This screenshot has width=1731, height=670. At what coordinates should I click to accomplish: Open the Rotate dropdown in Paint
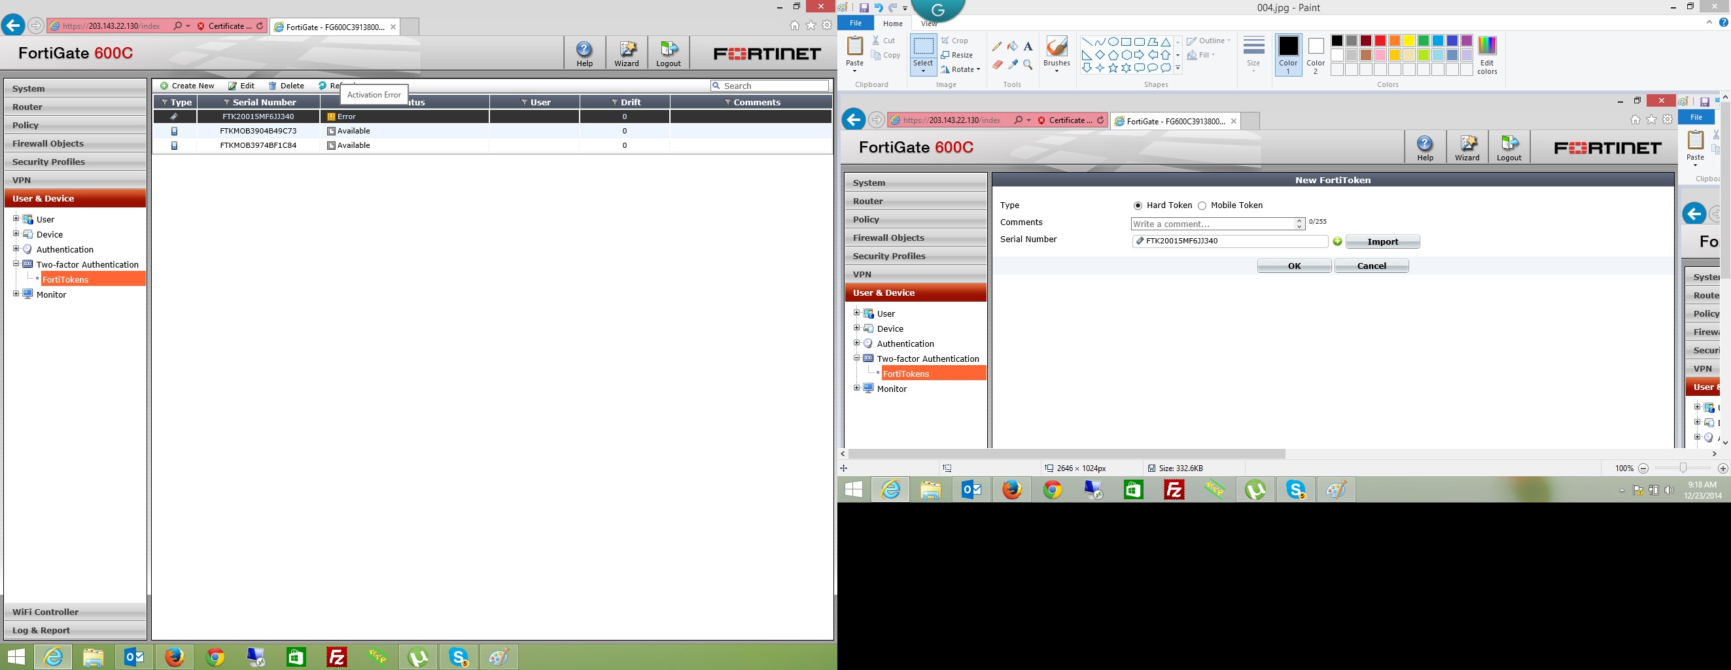(x=961, y=69)
